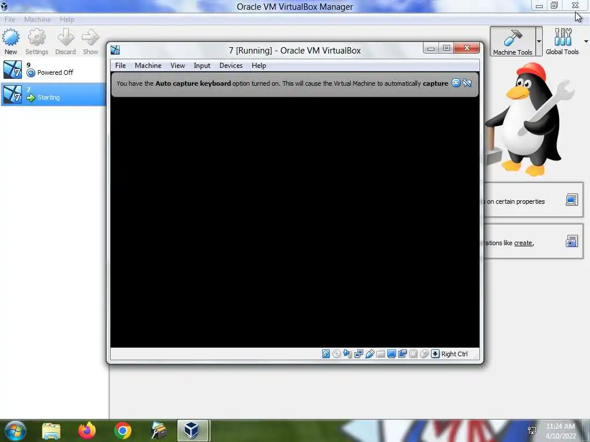
Task: Dismiss the Auto capture keyboard notification
Action: (456, 83)
